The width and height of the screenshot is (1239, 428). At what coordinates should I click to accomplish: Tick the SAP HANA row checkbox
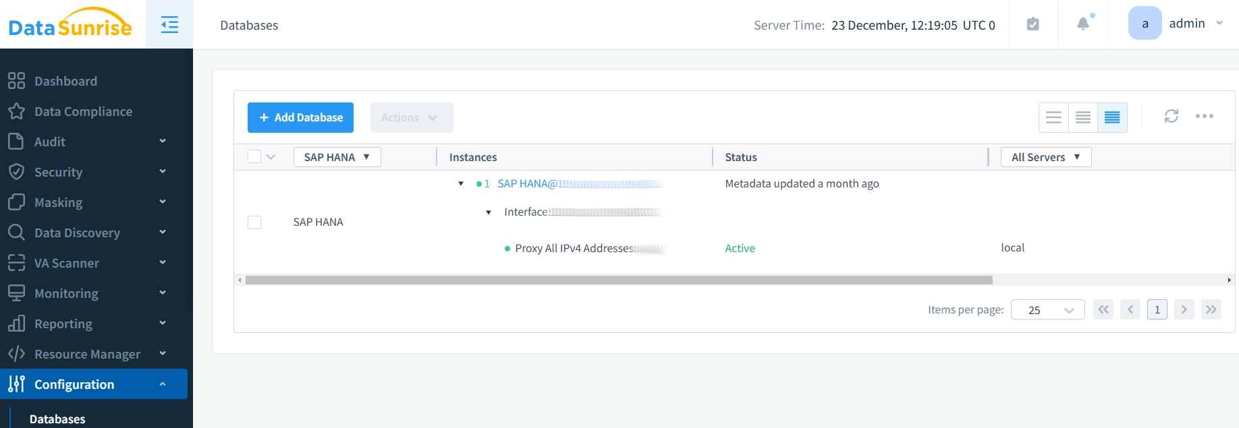point(254,222)
